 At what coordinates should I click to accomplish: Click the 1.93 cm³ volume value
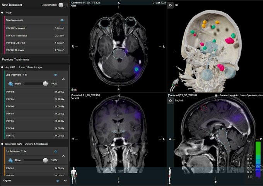pyautogui.click(x=60, y=43)
